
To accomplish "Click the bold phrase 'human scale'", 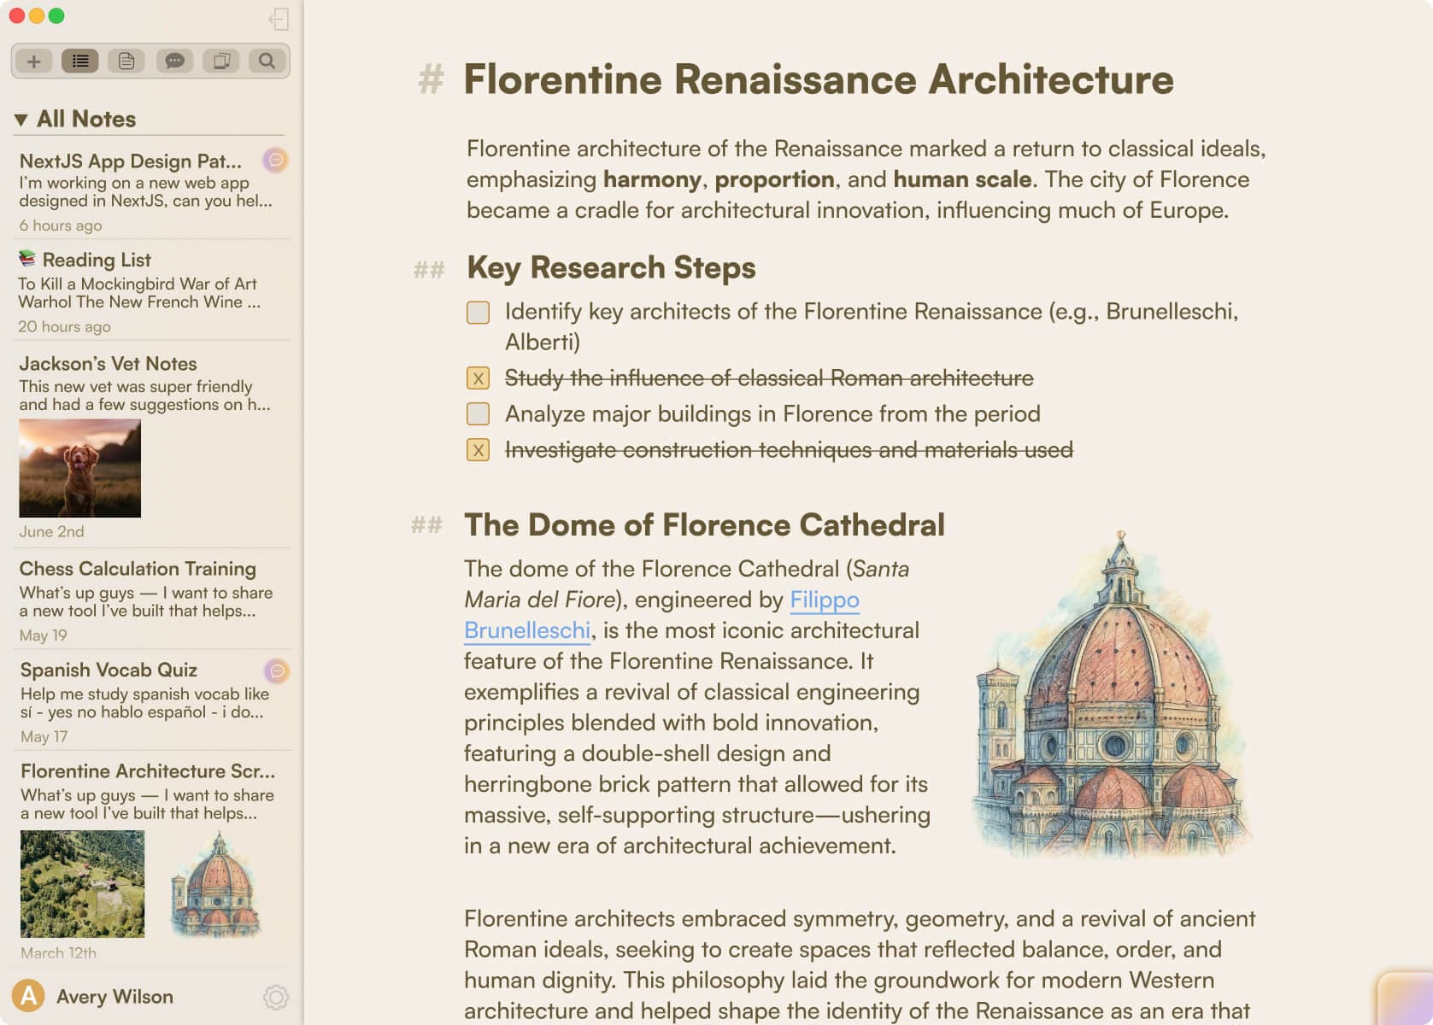I will (962, 179).
